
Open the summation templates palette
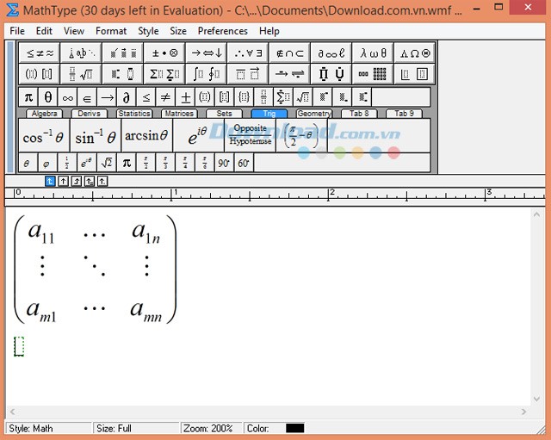(164, 74)
